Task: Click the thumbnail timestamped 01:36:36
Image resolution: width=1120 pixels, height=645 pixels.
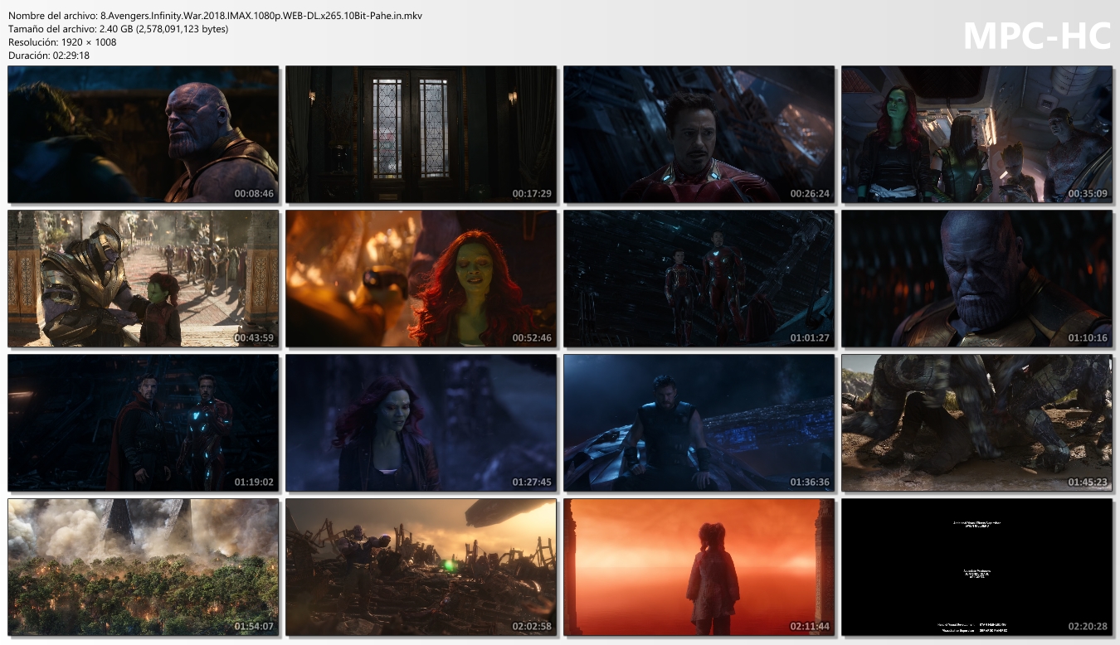Action: click(699, 423)
